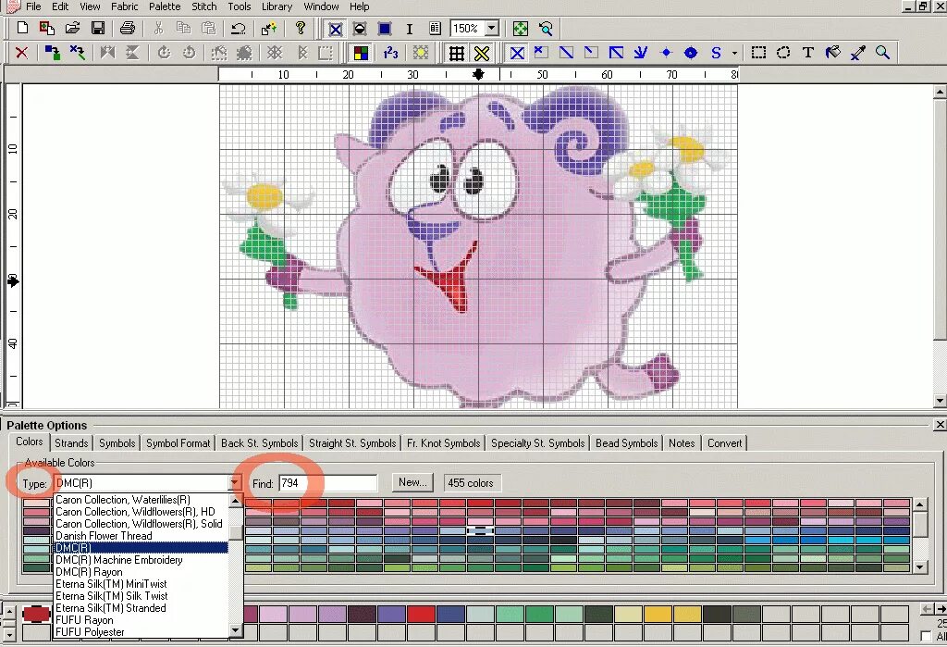The width and height of the screenshot is (947, 647).
Task: Activate the zoom magnifier tool
Action: pyautogui.click(x=882, y=53)
